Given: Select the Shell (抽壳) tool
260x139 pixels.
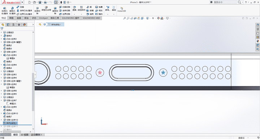Looking at the screenshot, I should 90,14.
